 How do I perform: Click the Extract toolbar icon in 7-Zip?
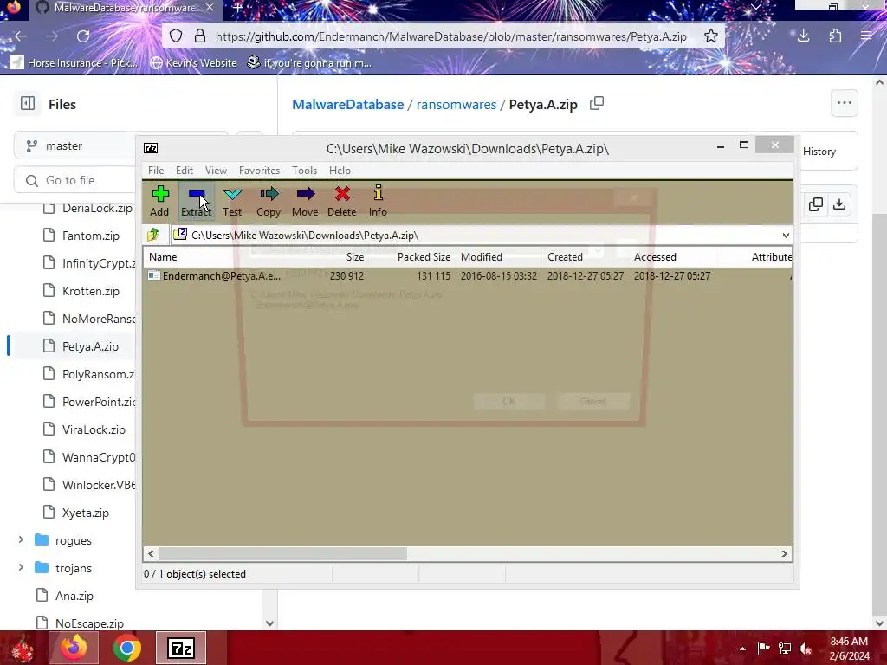tap(197, 201)
